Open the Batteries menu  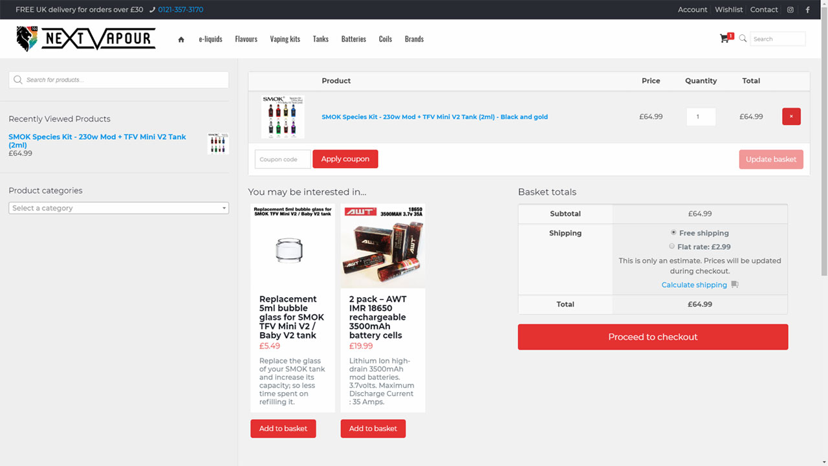pos(354,39)
